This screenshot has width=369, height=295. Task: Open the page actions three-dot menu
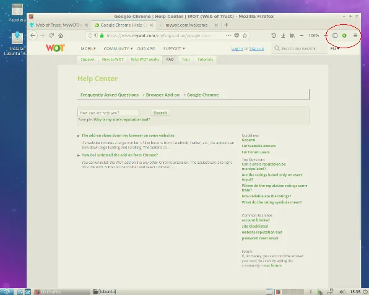coord(228,35)
